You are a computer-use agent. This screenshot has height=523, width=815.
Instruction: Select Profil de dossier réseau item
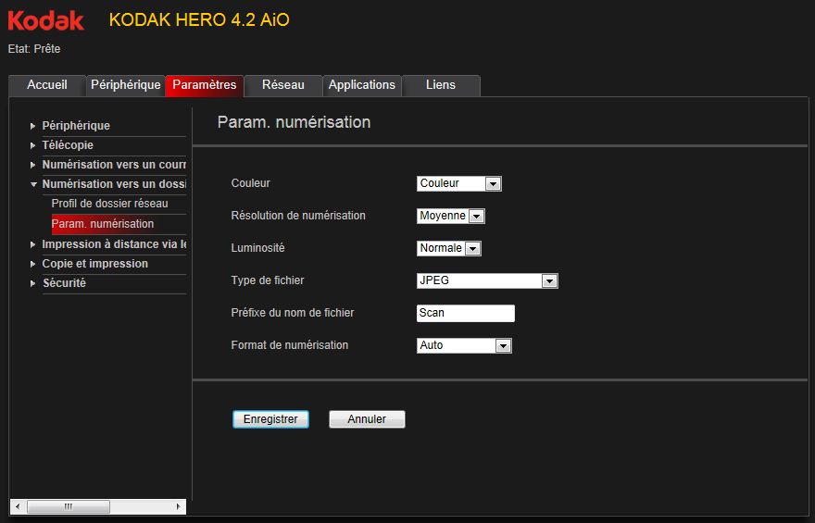[109, 204]
